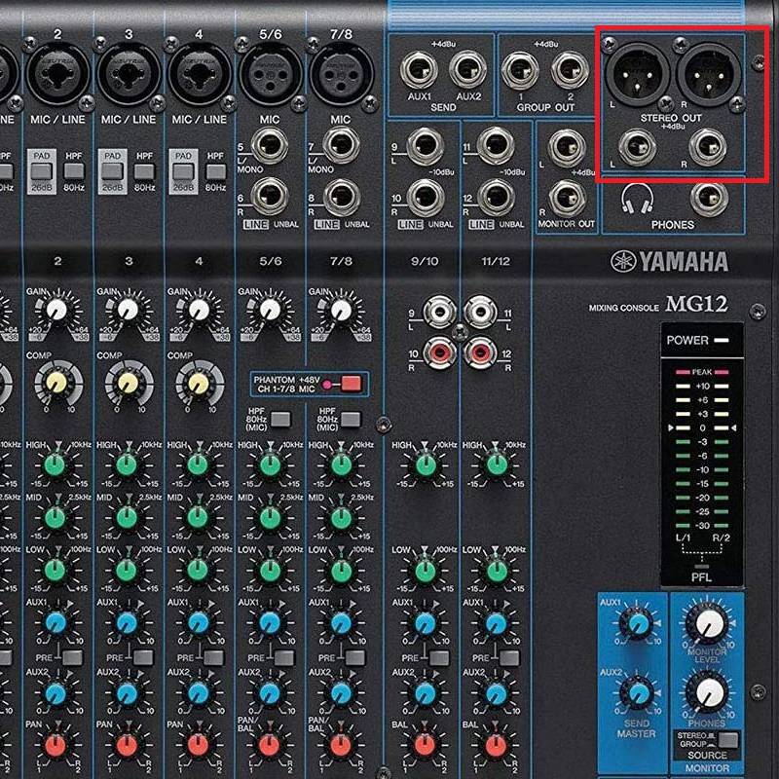Click STEREO OUT right phone jack
779x779 pixels.
708,148
